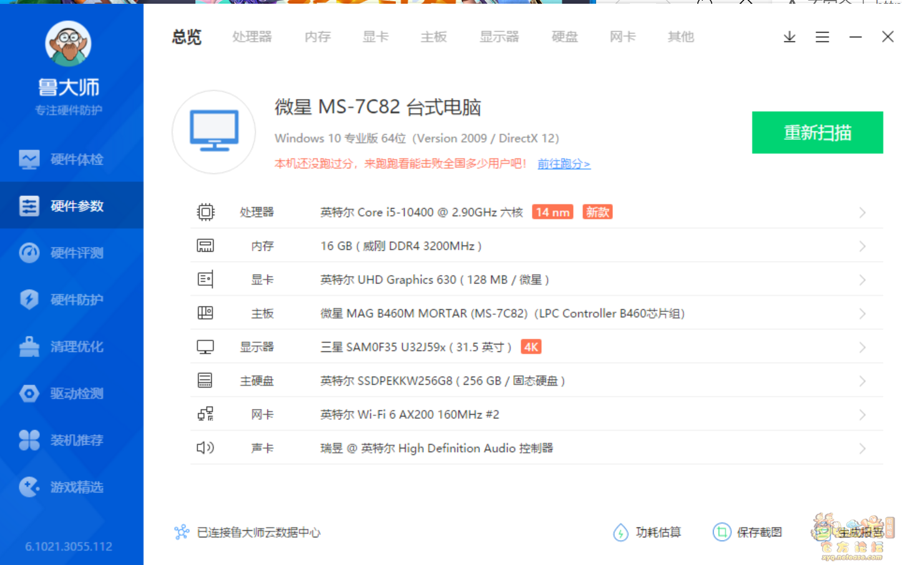This screenshot has width=902, height=565.
Task: Click the memory module icon
Action: [x=205, y=246]
